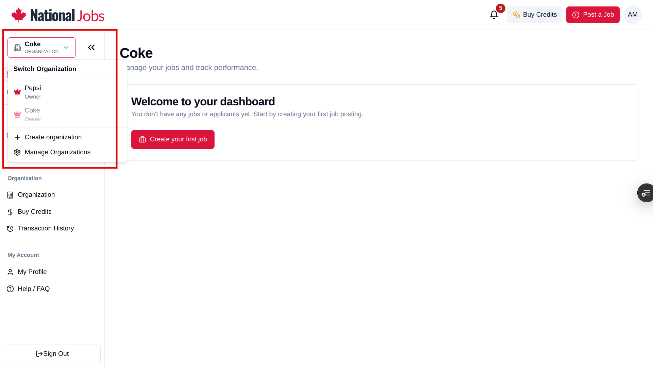Click the crown icon next to Pepsi
Viewport: 653px width, 367px height.
click(x=17, y=92)
